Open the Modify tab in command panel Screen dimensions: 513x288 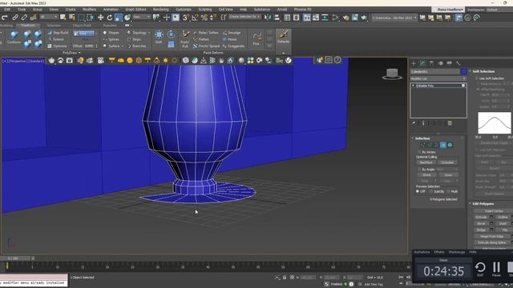(x=422, y=63)
